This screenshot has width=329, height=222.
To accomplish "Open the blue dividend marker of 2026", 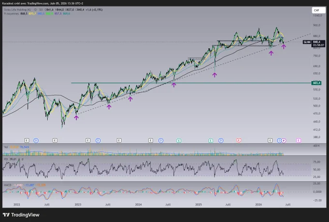I will click(280, 140).
